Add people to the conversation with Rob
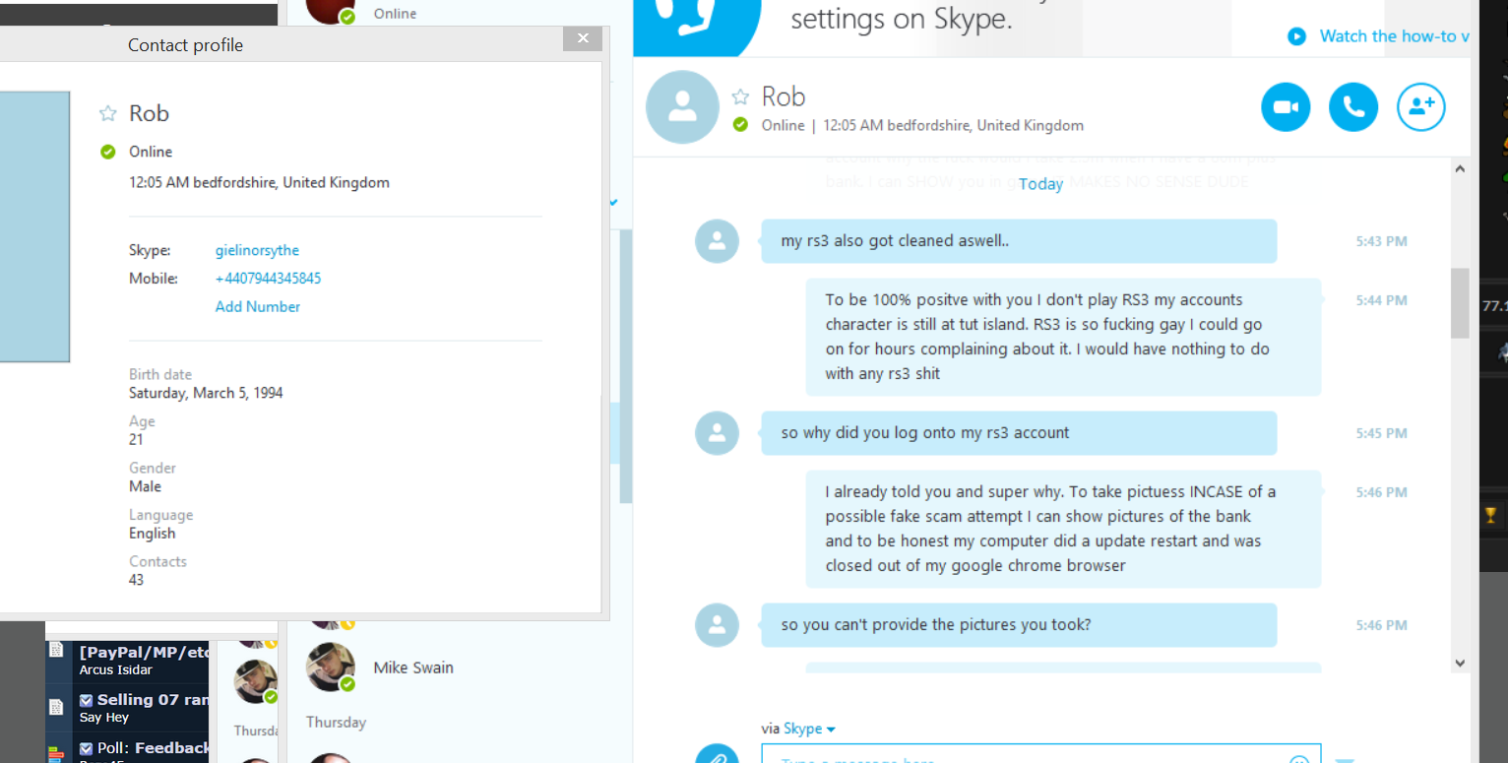 point(1421,106)
